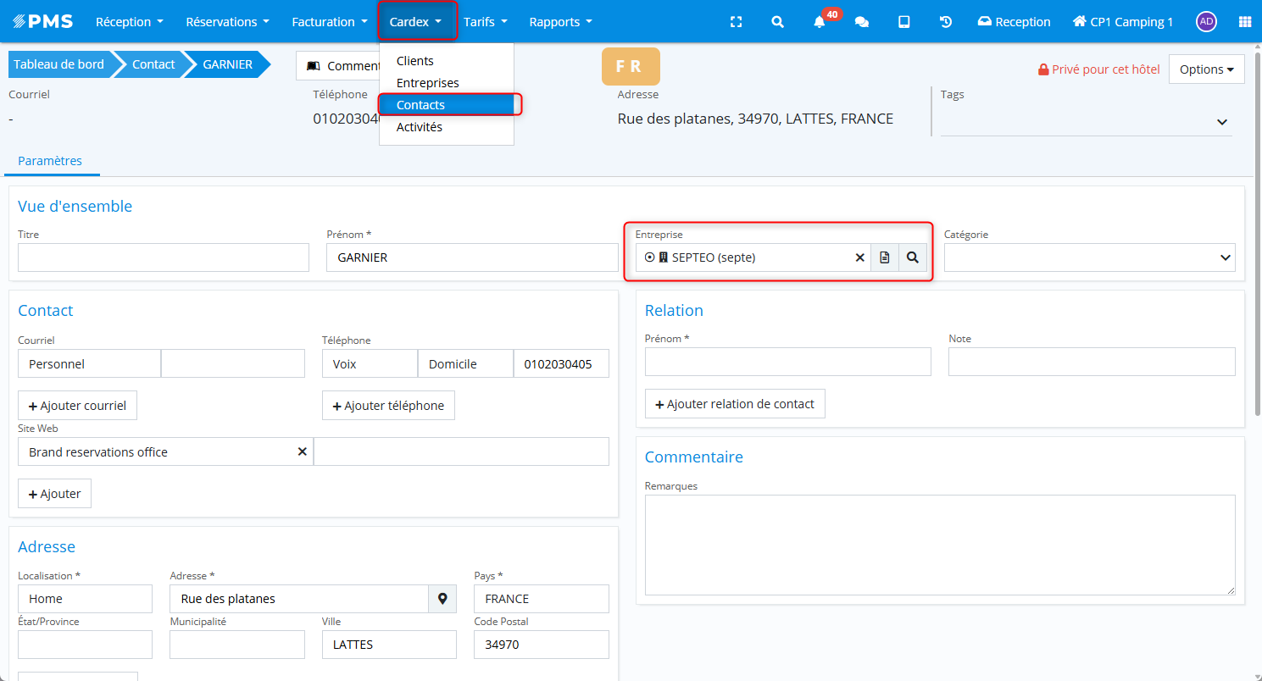
Task: Open the Entreprise document details icon
Action: pos(885,257)
